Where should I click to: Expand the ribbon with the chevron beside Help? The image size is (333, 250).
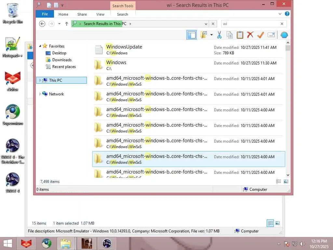click(280, 14)
